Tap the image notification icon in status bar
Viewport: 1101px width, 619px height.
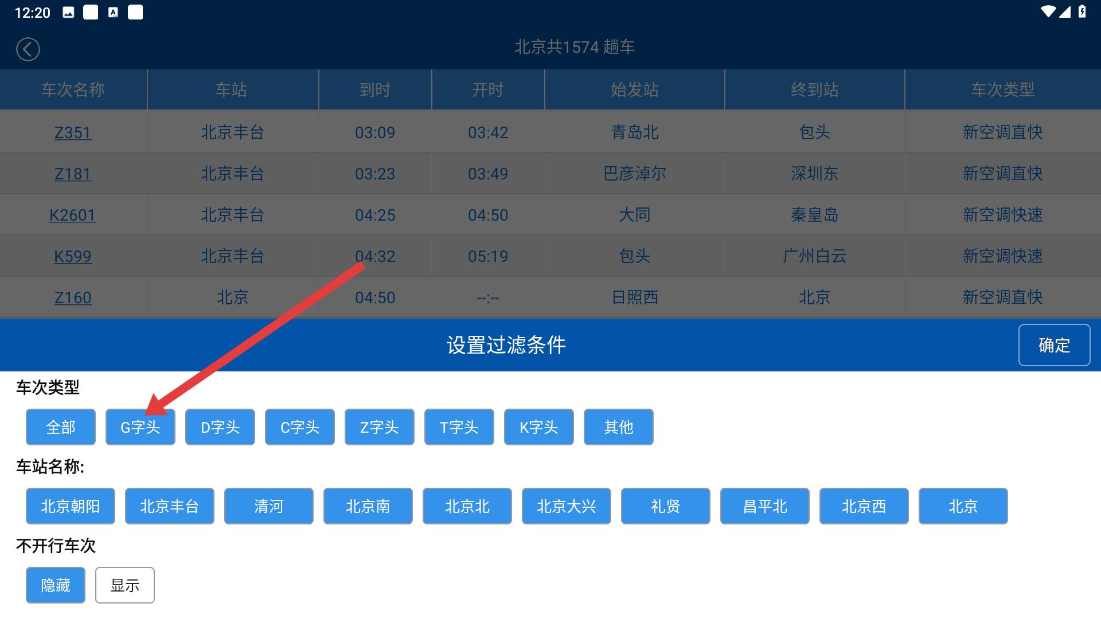68,13
